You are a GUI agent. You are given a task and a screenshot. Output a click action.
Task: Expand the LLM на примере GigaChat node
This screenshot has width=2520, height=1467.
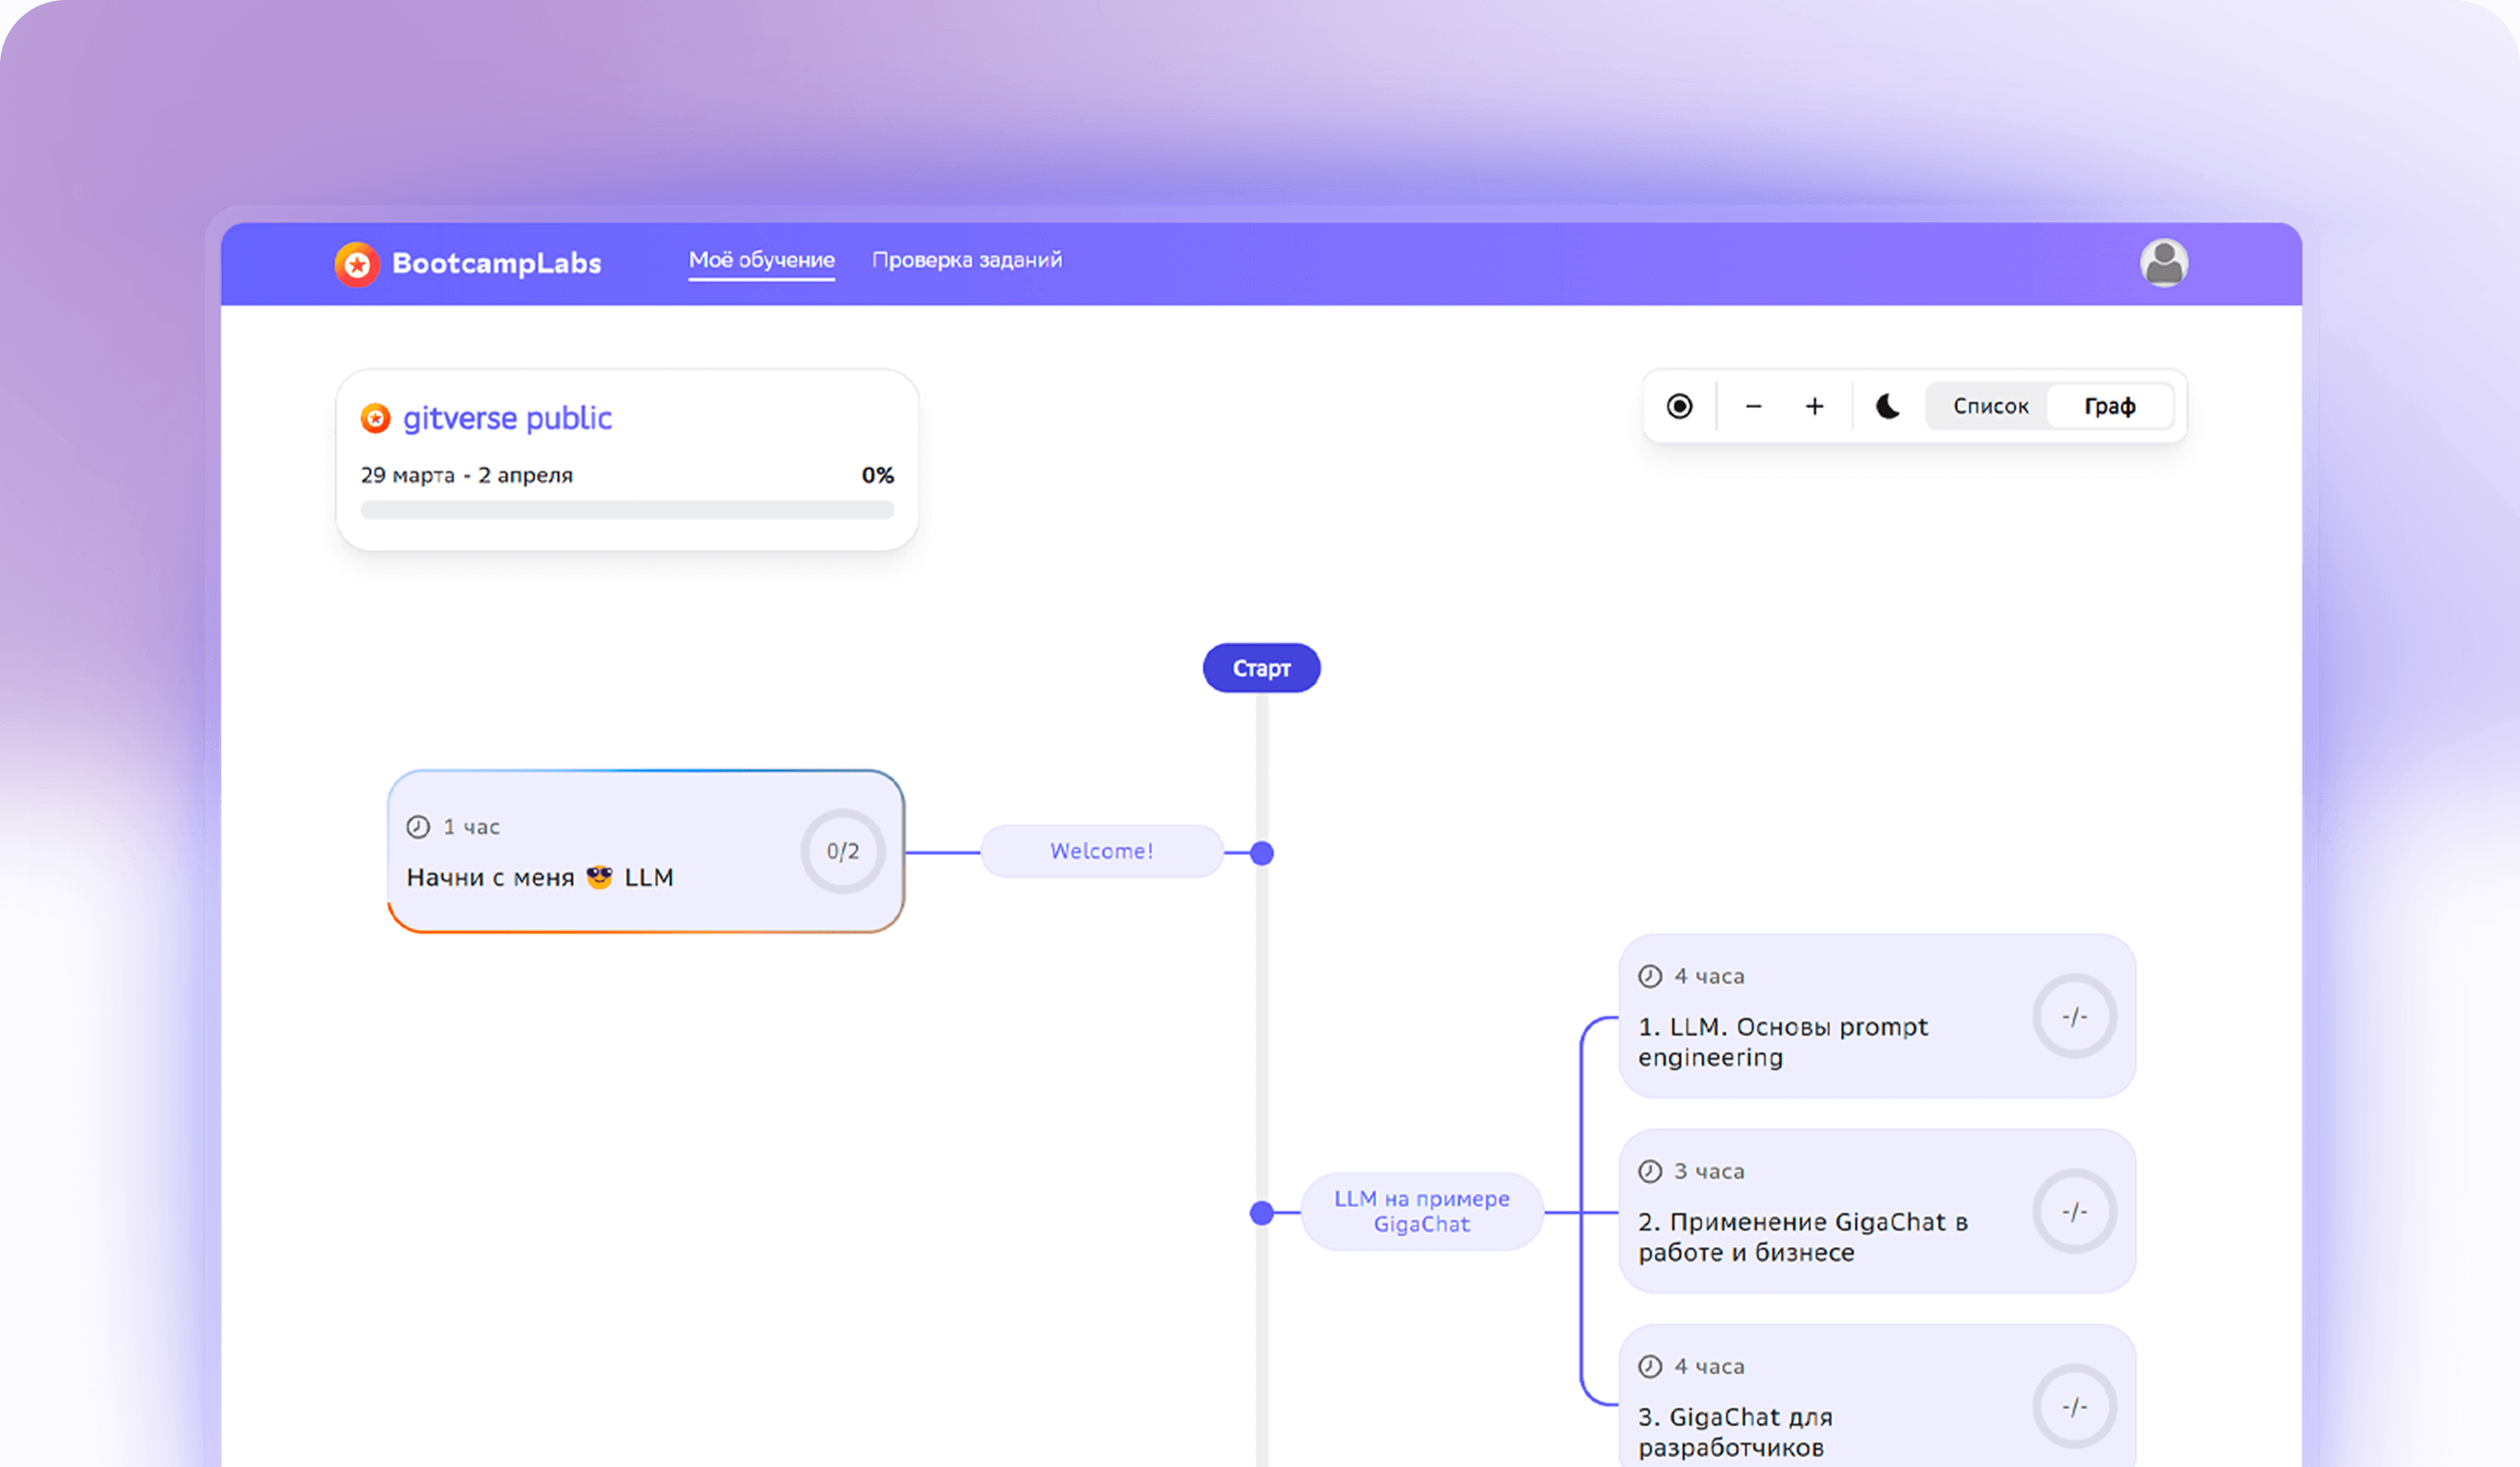[x=1421, y=1212]
